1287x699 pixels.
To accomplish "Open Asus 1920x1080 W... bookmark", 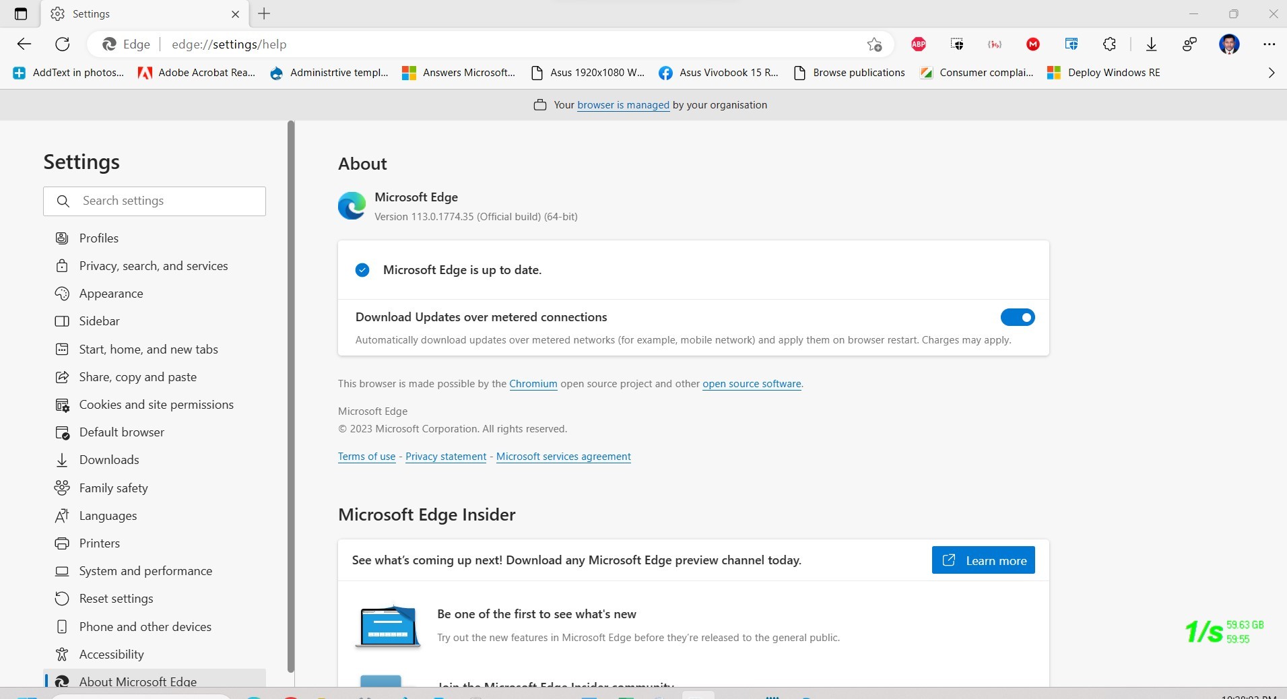I will tap(588, 73).
